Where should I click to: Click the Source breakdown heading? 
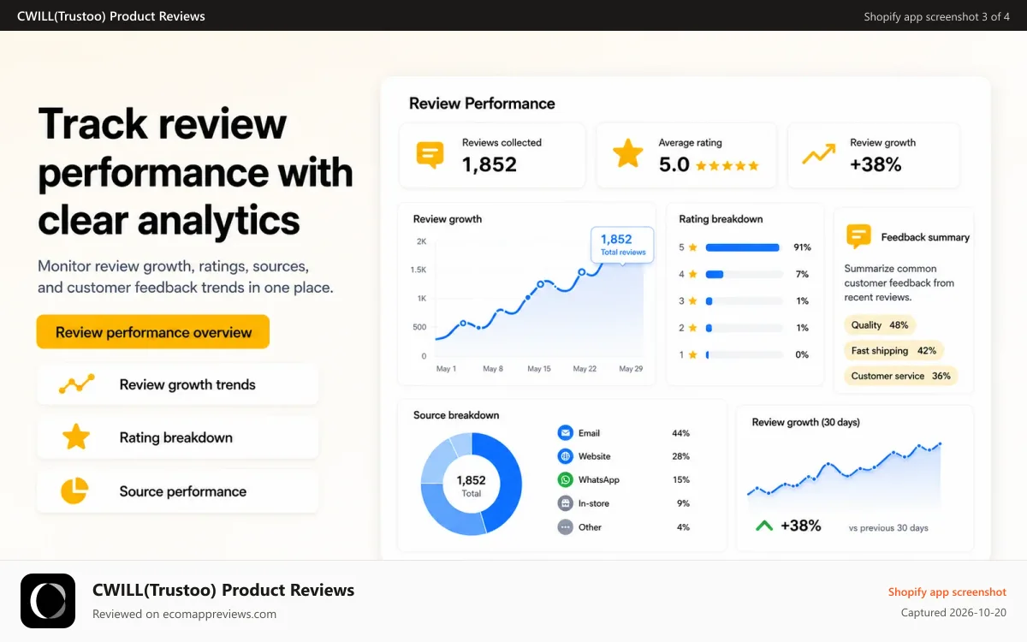pos(456,415)
